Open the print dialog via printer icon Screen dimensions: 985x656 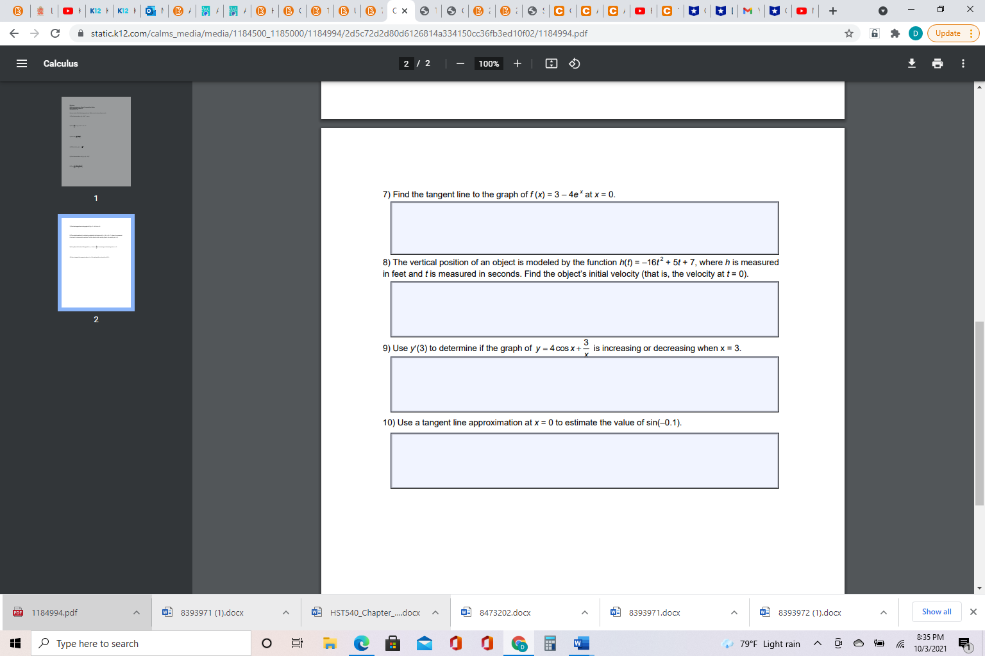[x=937, y=63]
